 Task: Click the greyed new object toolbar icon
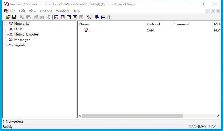[36, 17]
